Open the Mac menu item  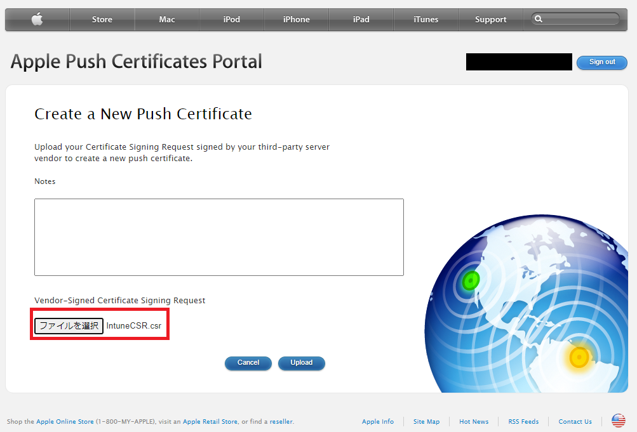tap(167, 19)
